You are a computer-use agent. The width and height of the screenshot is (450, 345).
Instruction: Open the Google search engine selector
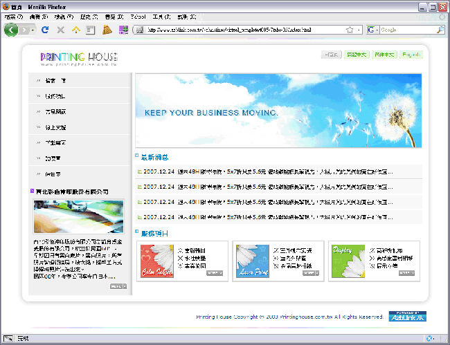[x=372, y=30]
